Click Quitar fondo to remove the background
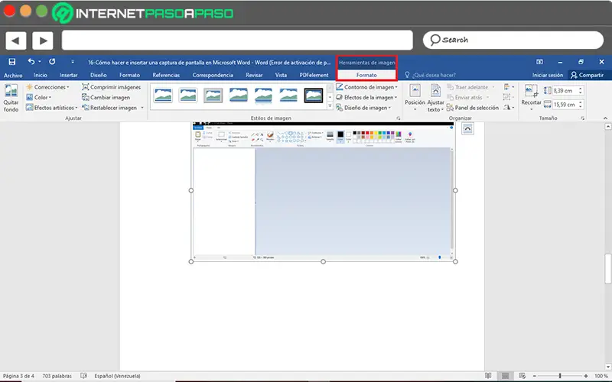This screenshot has height=382, width=612. (11, 99)
